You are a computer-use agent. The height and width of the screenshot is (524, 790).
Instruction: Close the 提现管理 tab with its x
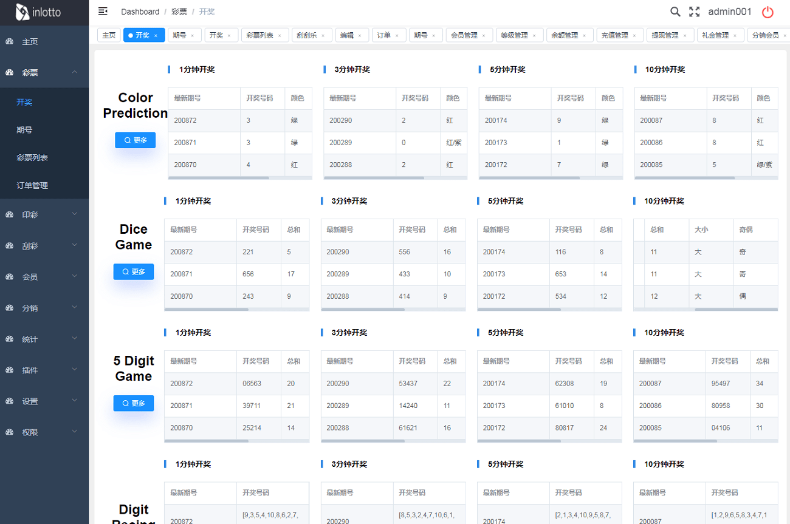click(685, 36)
